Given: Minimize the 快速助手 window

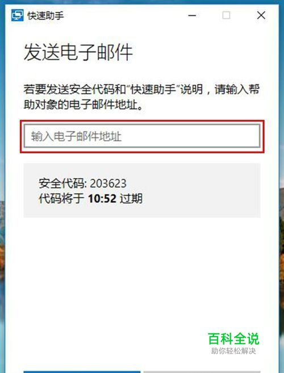Looking at the screenshot, I should pyautogui.click(x=192, y=16).
